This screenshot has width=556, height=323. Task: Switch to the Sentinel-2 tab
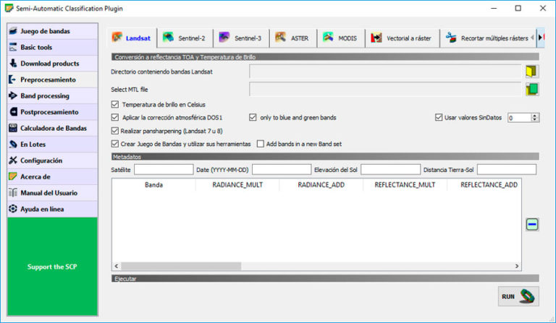[185, 38]
